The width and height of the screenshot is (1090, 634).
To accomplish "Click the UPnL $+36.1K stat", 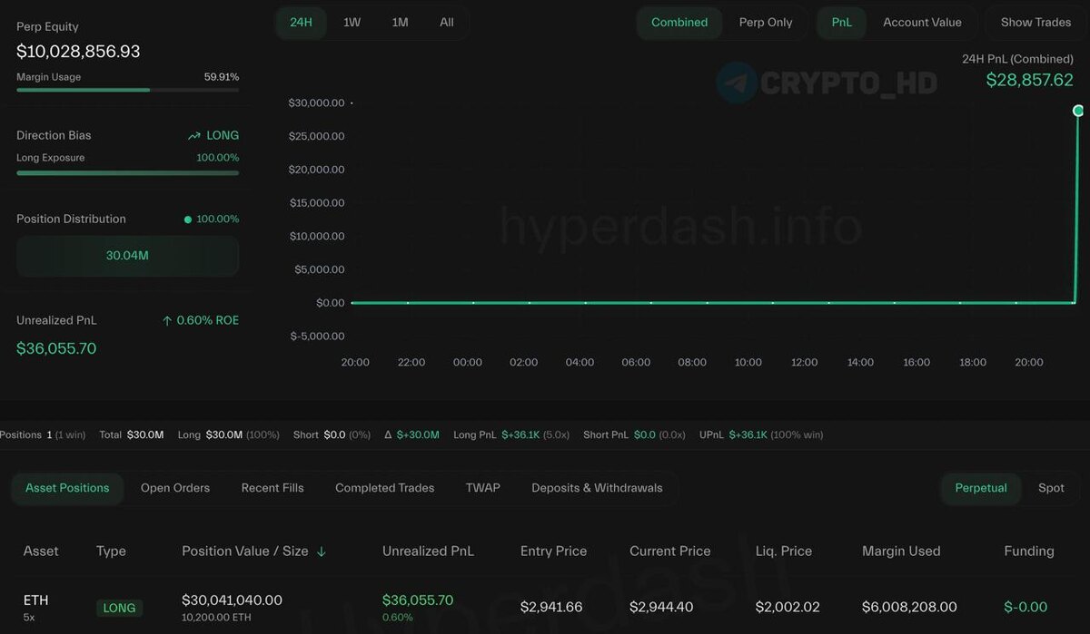I will coord(761,435).
